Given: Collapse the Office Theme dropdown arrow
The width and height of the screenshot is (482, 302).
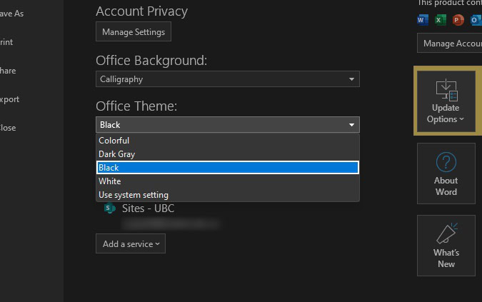Looking at the screenshot, I should tap(352, 125).
